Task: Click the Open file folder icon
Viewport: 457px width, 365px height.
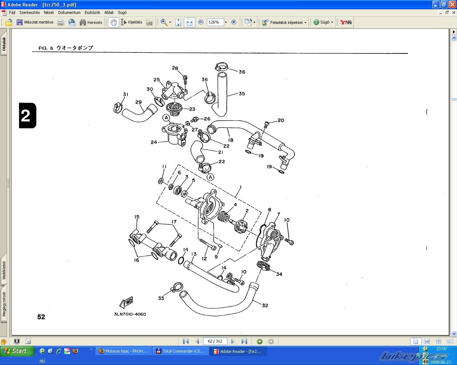Action: [9, 22]
